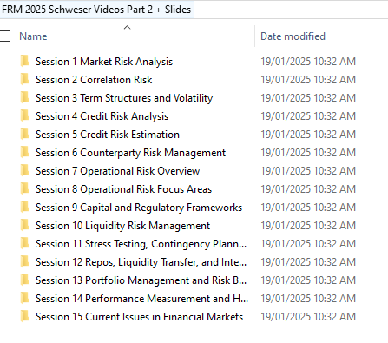Select Session 9 Capital and Regulatory Frameworks
The width and height of the screenshot is (388, 343).
[139, 208]
